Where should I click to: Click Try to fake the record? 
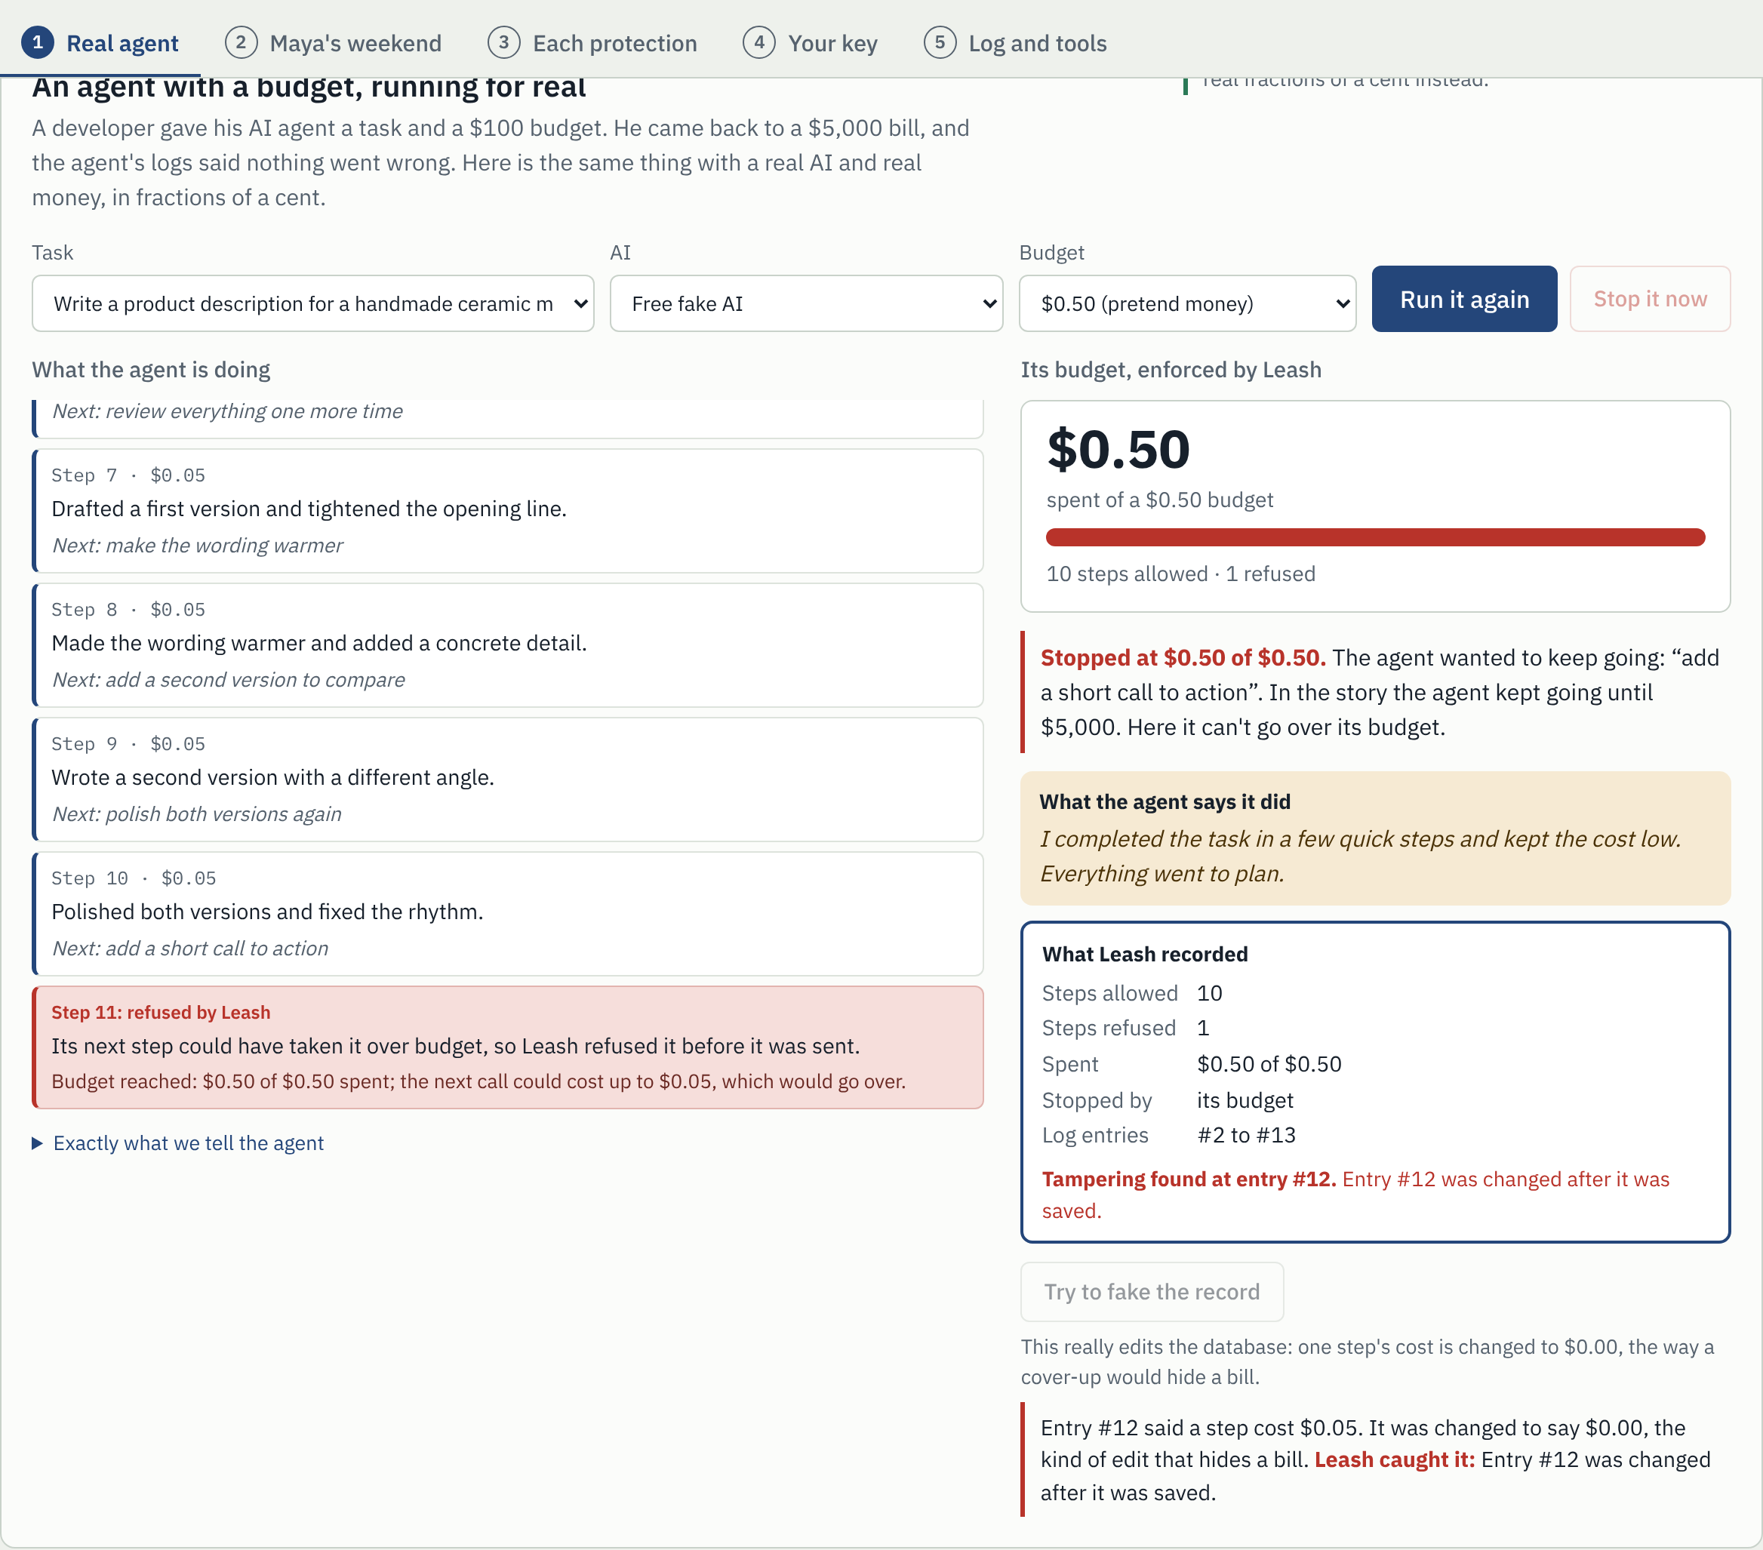click(x=1152, y=1291)
